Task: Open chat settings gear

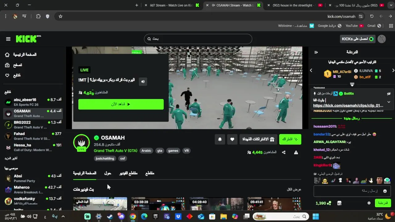Action: (x=369, y=203)
